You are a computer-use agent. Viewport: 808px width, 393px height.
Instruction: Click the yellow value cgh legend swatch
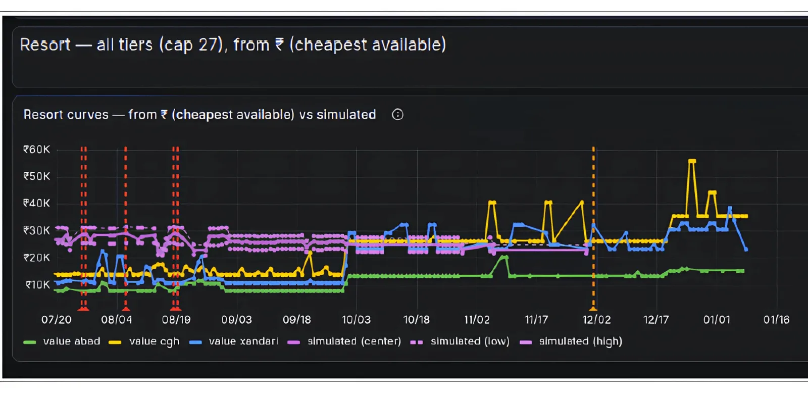coord(115,342)
